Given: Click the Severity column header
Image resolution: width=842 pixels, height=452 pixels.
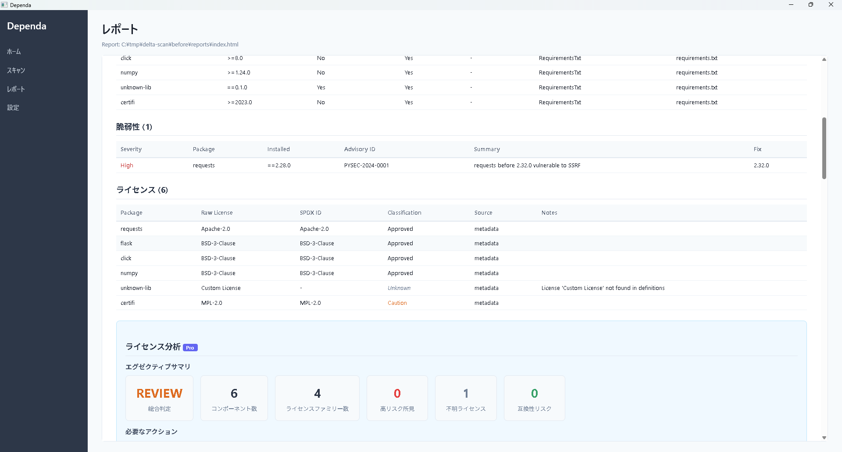Looking at the screenshot, I should 131,149.
